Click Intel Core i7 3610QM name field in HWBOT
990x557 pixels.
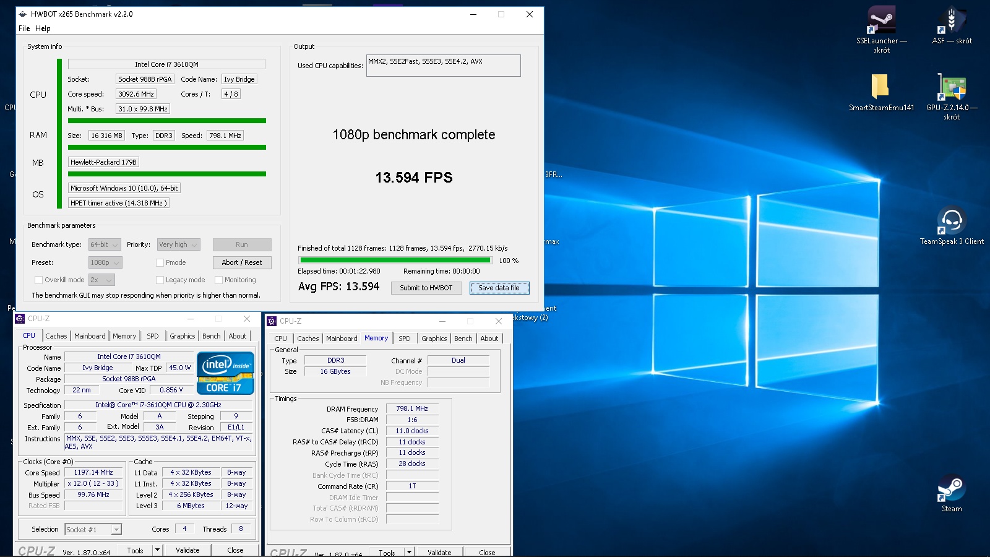tap(166, 64)
